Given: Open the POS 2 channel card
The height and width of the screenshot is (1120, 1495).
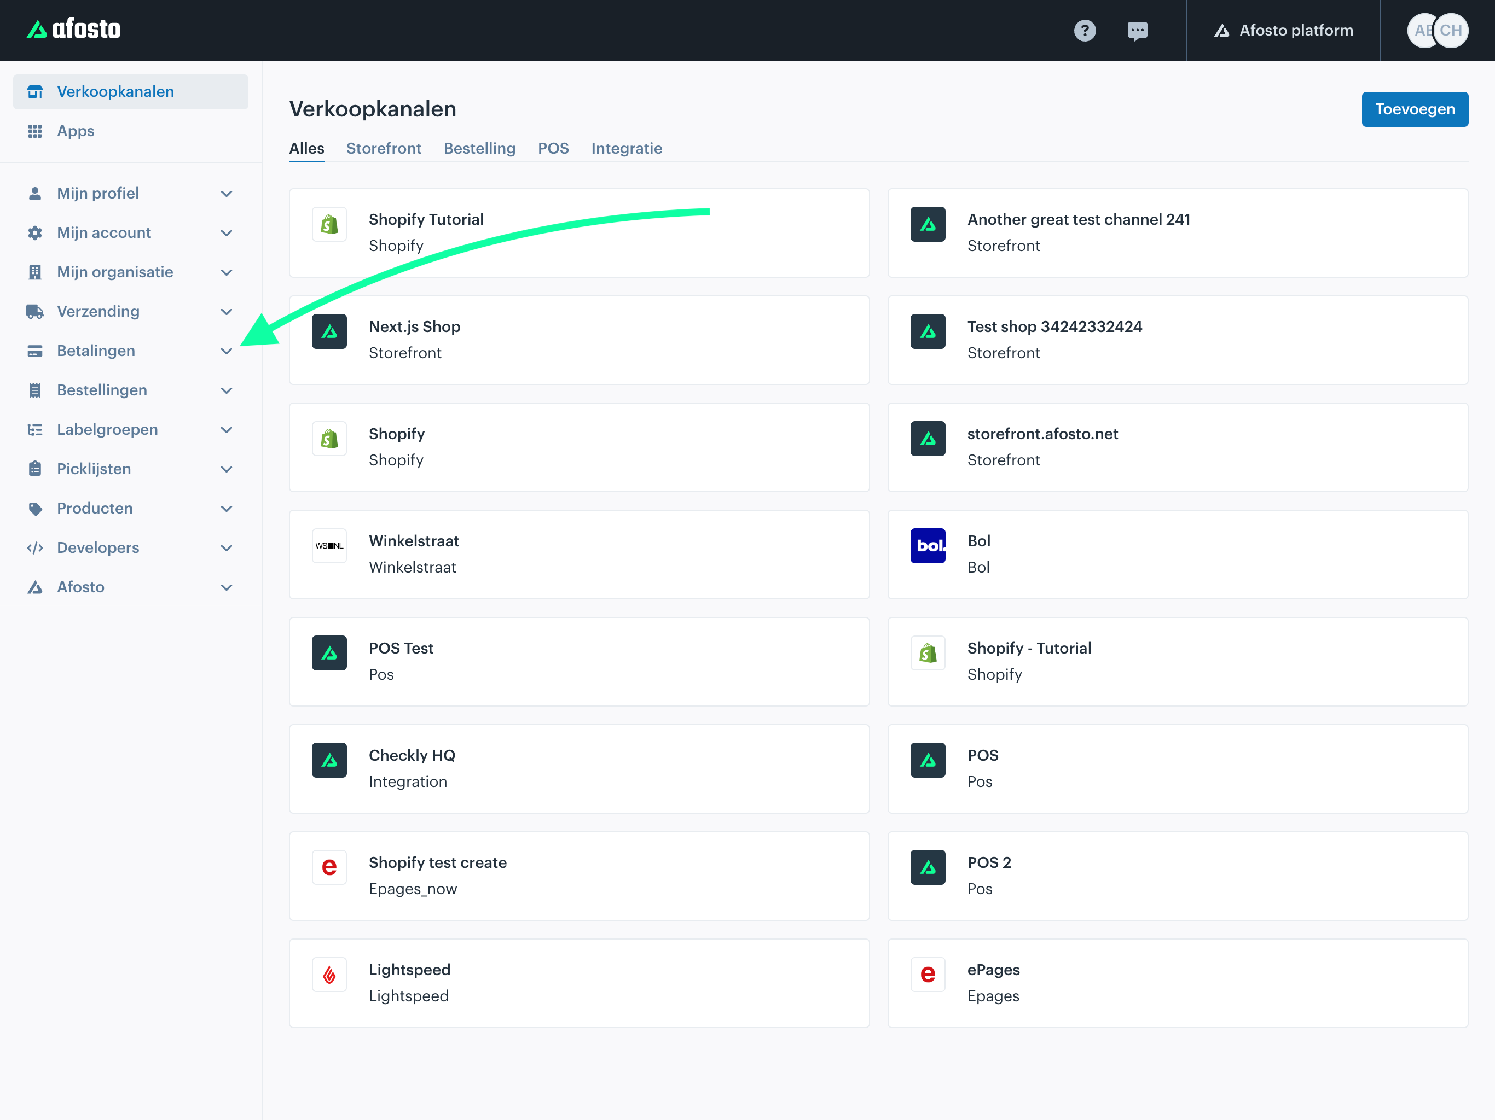Looking at the screenshot, I should [1178, 876].
